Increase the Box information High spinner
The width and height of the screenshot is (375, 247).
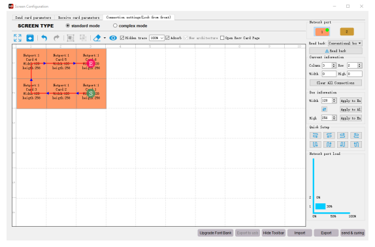coord(334,116)
